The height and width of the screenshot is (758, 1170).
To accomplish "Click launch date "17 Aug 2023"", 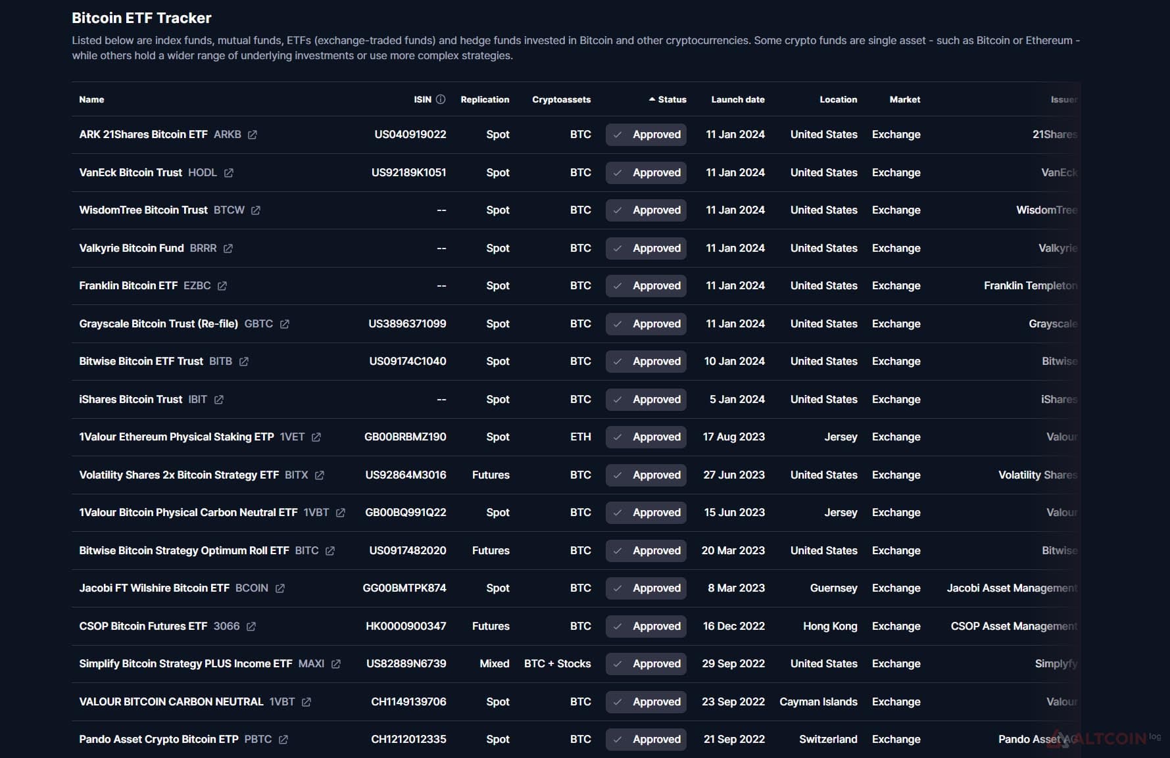I will click(734, 437).
